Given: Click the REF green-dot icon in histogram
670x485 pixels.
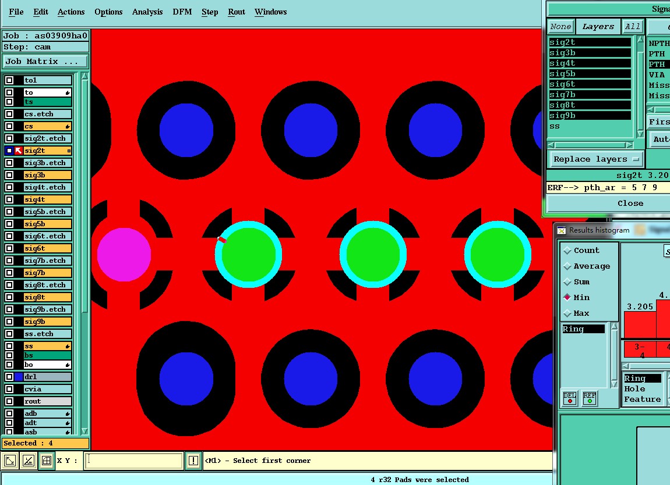Looking at the screenshot, I should coord(589,398).
